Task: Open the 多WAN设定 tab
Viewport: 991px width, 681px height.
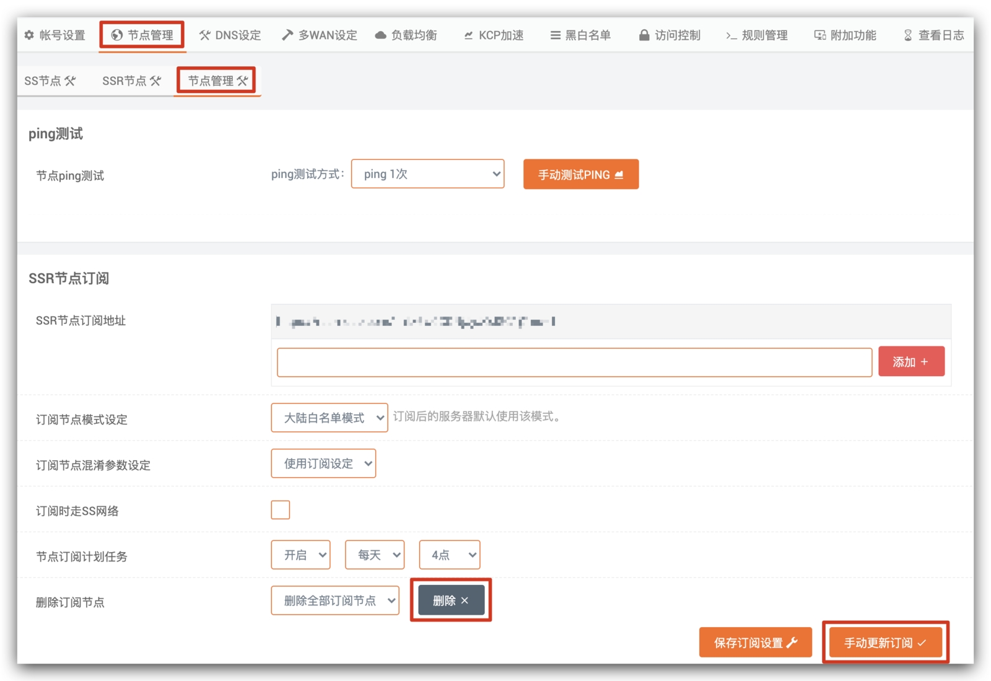Action: [320, 35]
